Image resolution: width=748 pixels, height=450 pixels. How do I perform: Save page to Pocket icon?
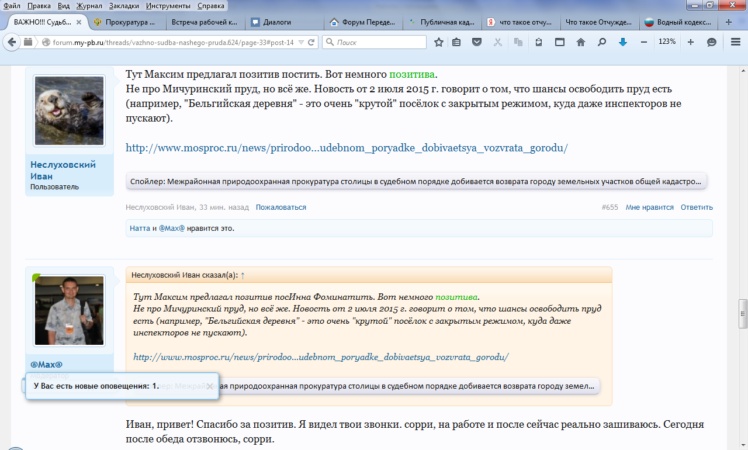point(477,42)
